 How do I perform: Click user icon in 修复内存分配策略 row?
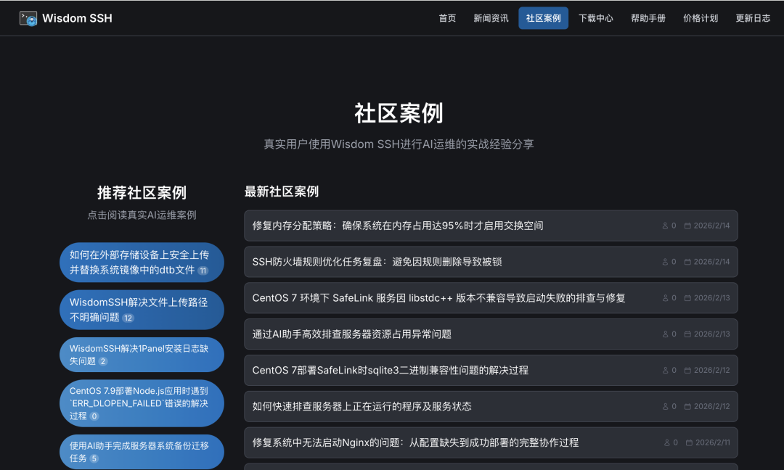(665, 226)
